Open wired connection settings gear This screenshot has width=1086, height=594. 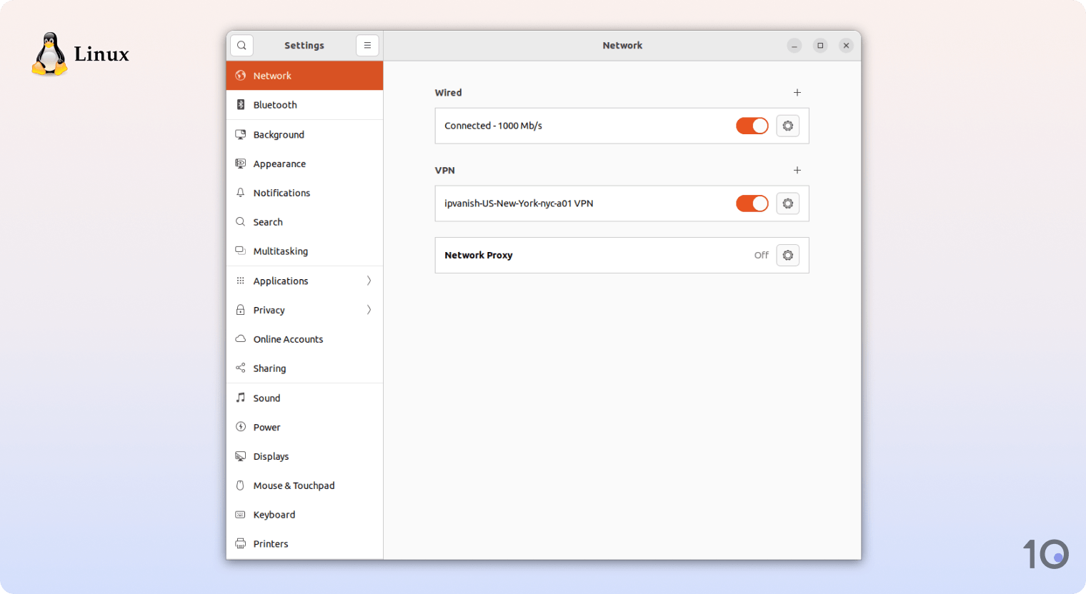788,126
